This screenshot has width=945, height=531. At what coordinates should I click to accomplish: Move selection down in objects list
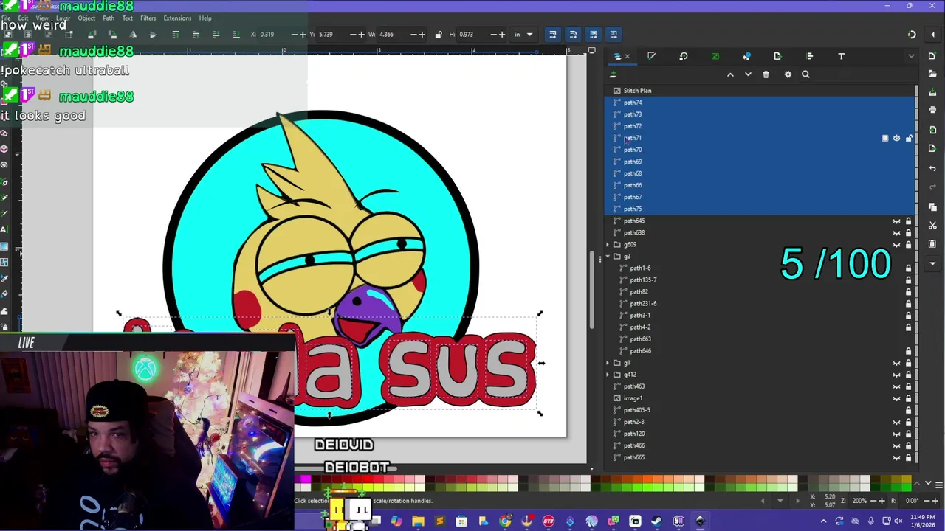pos(748,74)
